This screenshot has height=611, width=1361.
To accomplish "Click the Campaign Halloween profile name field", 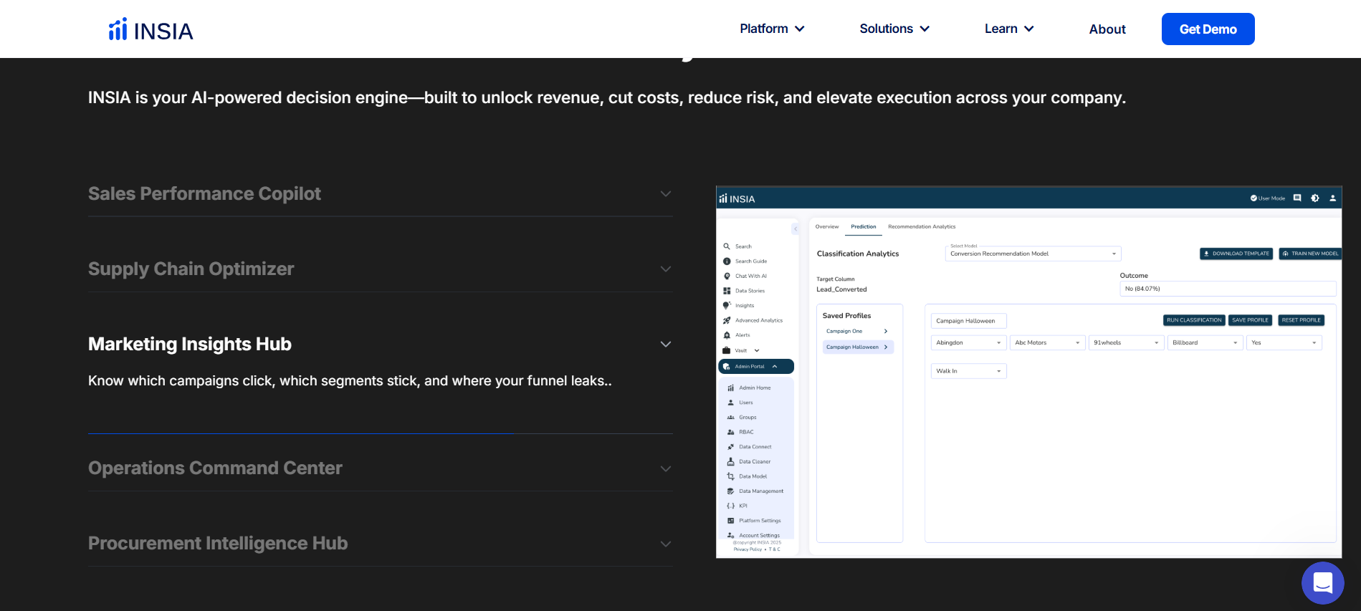I will (968, 321).
